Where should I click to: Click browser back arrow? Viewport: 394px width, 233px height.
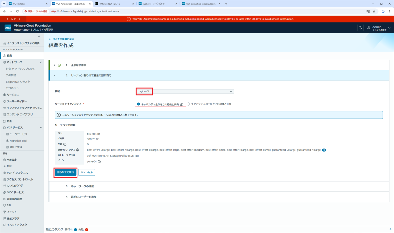coord(4,11)
